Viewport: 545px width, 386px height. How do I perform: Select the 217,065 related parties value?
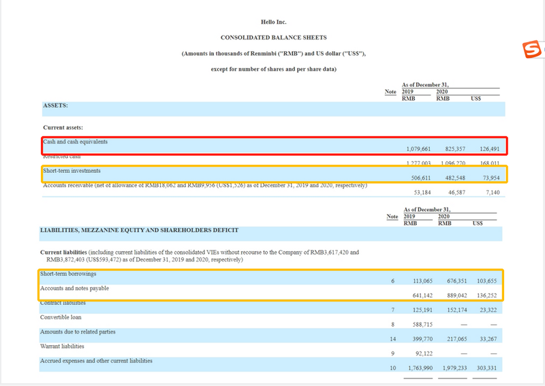(x=456, y=339)
